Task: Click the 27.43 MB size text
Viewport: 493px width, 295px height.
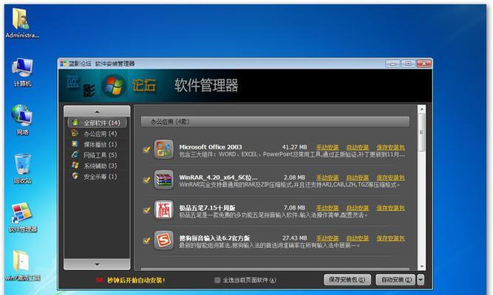Action: click(294, 238)
